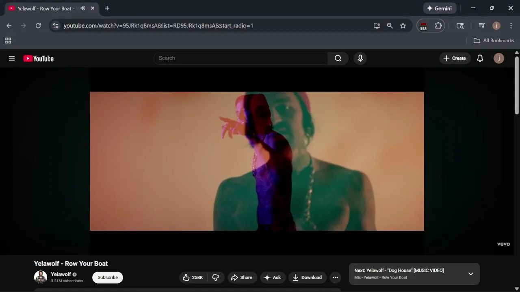The image size is (520, 292).
Task: Open the media controls icon in toolbar
Action: click(x=482, y=26)
